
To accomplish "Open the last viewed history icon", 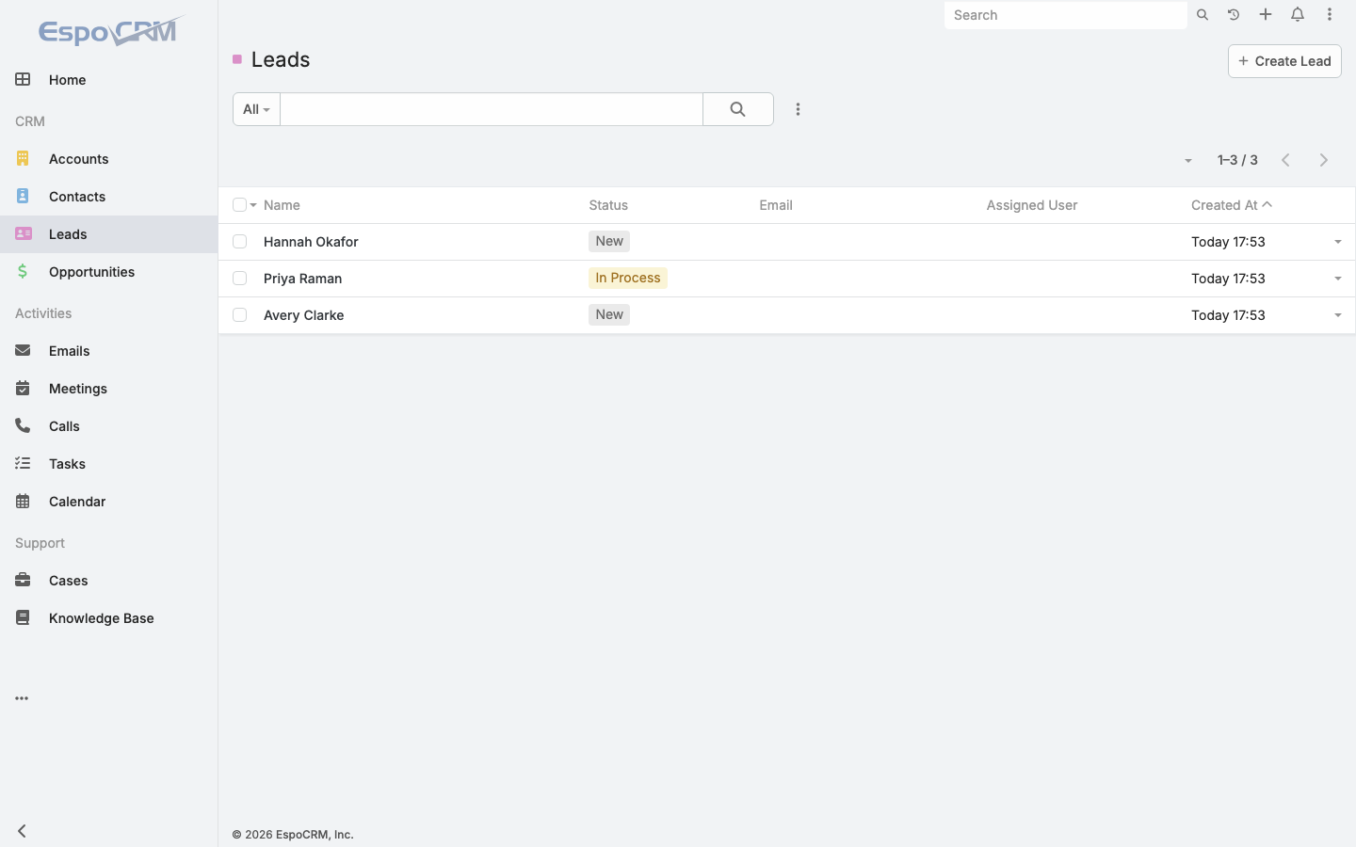I will click(1234, 15).
